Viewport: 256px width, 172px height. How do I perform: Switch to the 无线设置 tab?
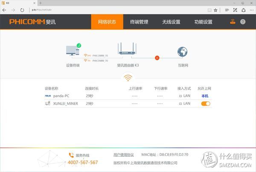(x=171, y=22)
